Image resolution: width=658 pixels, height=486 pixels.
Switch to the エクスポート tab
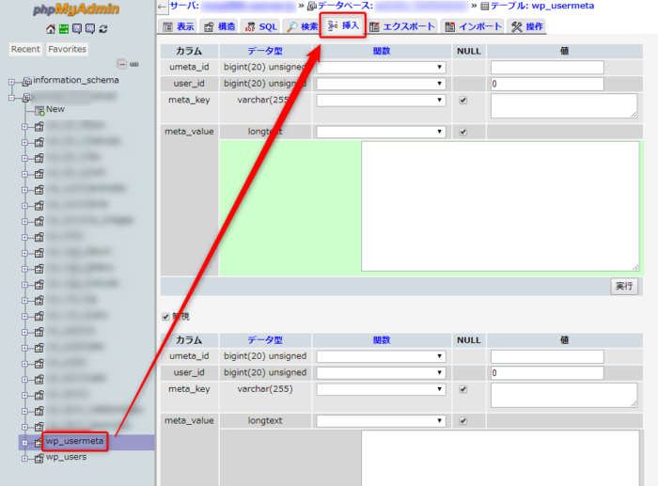coord(402,26)
